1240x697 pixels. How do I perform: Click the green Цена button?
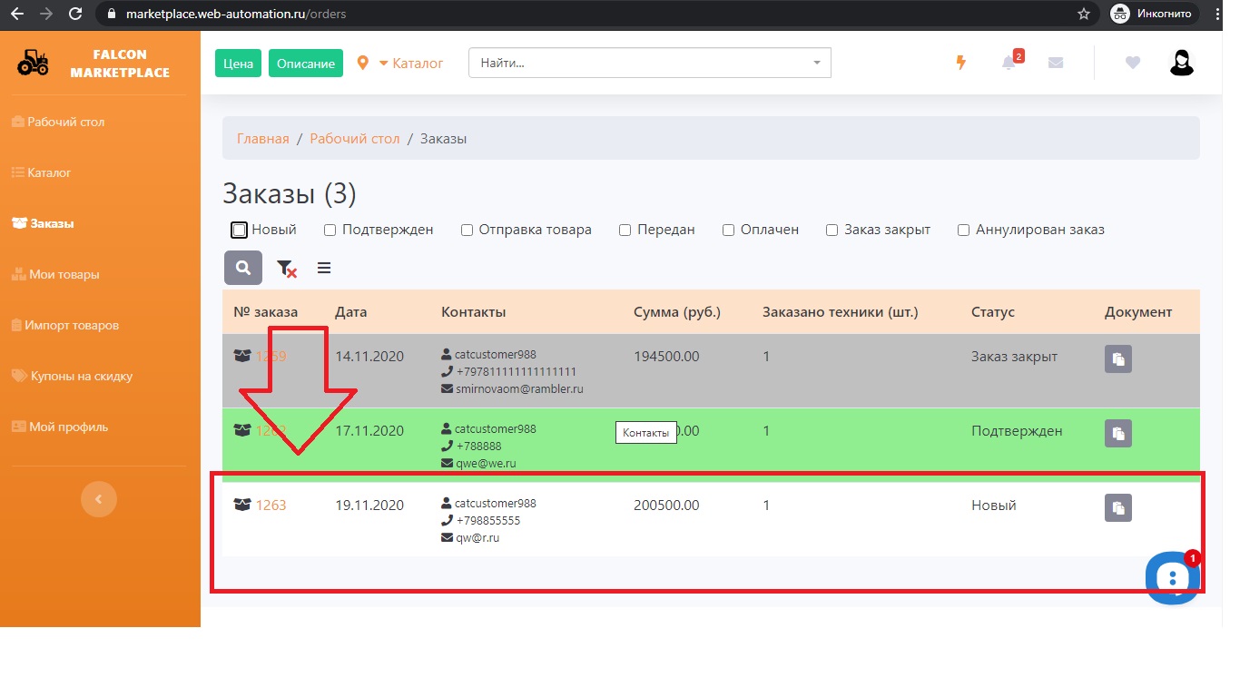click(239, 64)
